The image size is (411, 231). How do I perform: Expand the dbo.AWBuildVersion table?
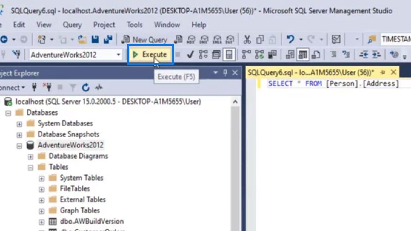(x=41, y=222)
